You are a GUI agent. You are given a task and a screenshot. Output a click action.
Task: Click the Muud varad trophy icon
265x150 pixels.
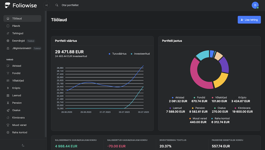coord(8,125)
